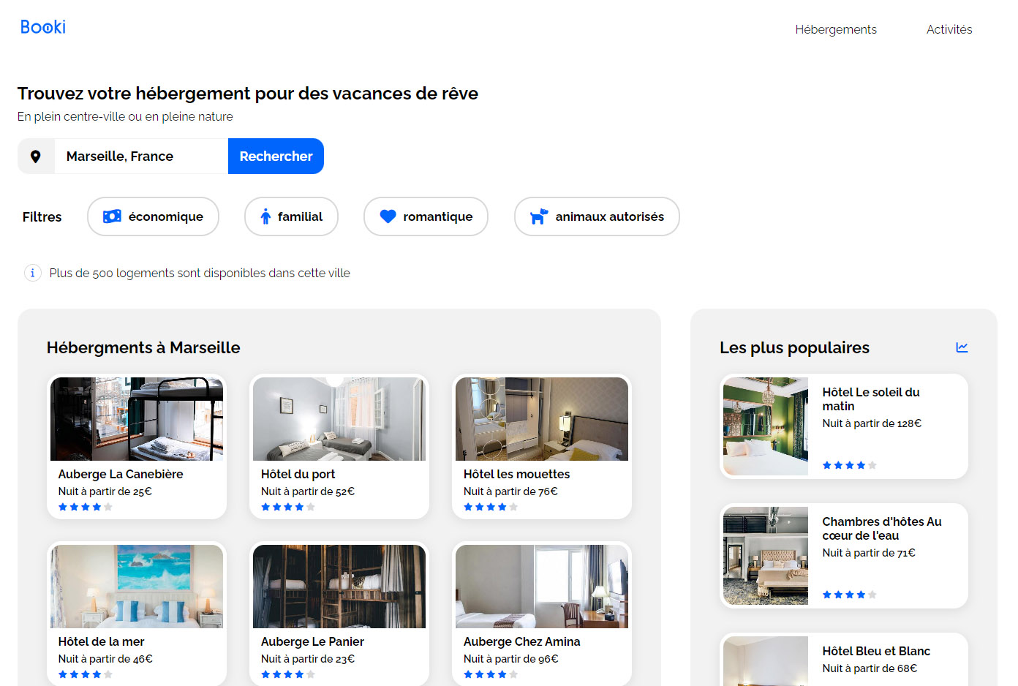Select the Hôtel Le soleil du matin title

[871, 399]
